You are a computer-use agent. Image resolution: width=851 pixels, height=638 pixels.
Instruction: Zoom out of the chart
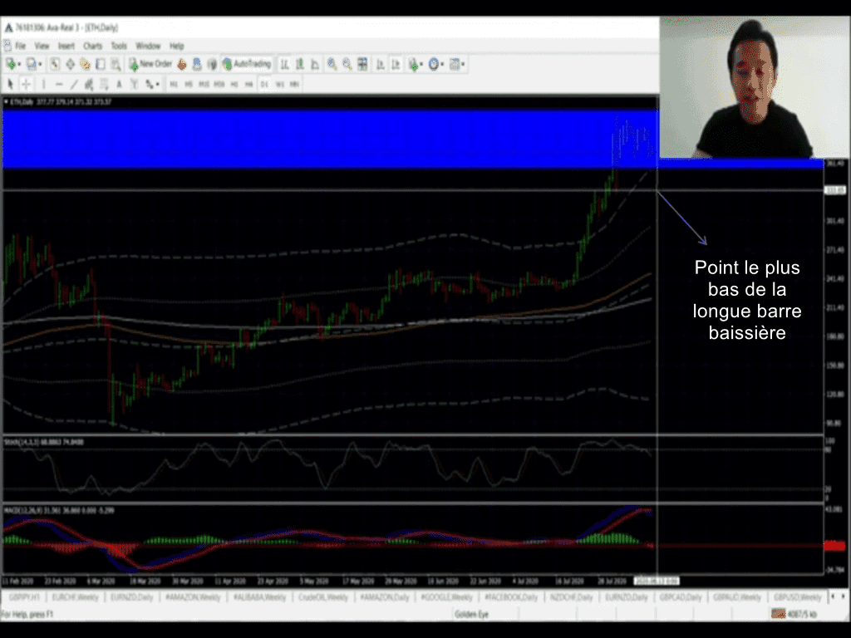point(347,64)
